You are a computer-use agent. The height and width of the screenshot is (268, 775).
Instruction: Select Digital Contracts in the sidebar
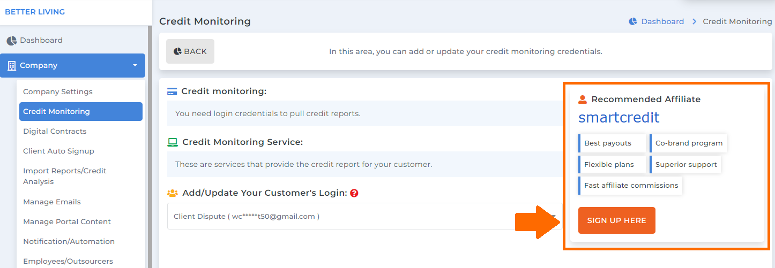(x=55, y=131)
